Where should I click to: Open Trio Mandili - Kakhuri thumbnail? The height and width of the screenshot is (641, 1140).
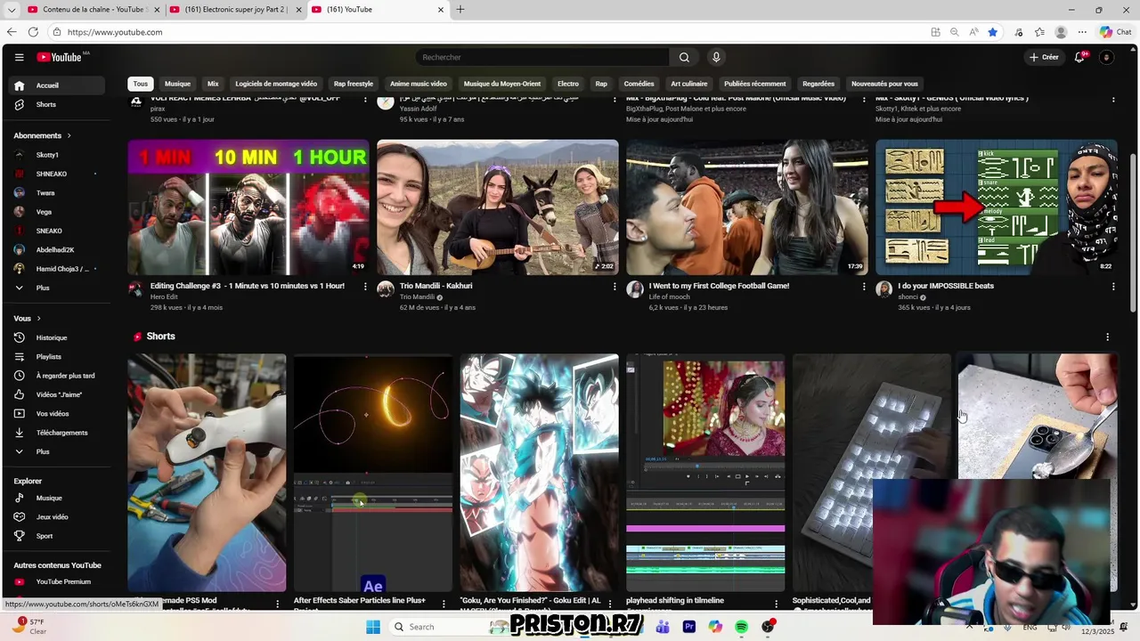point(498,207)
